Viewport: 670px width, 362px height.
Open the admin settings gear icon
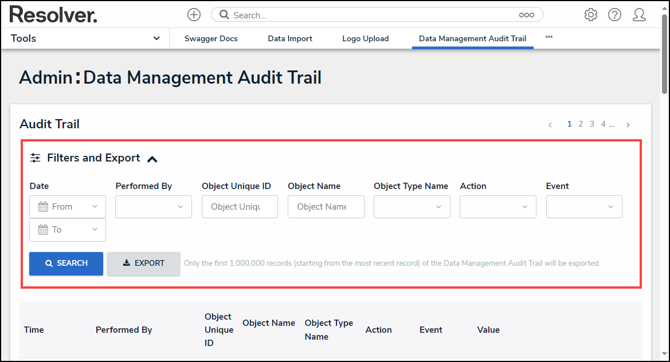590,15
